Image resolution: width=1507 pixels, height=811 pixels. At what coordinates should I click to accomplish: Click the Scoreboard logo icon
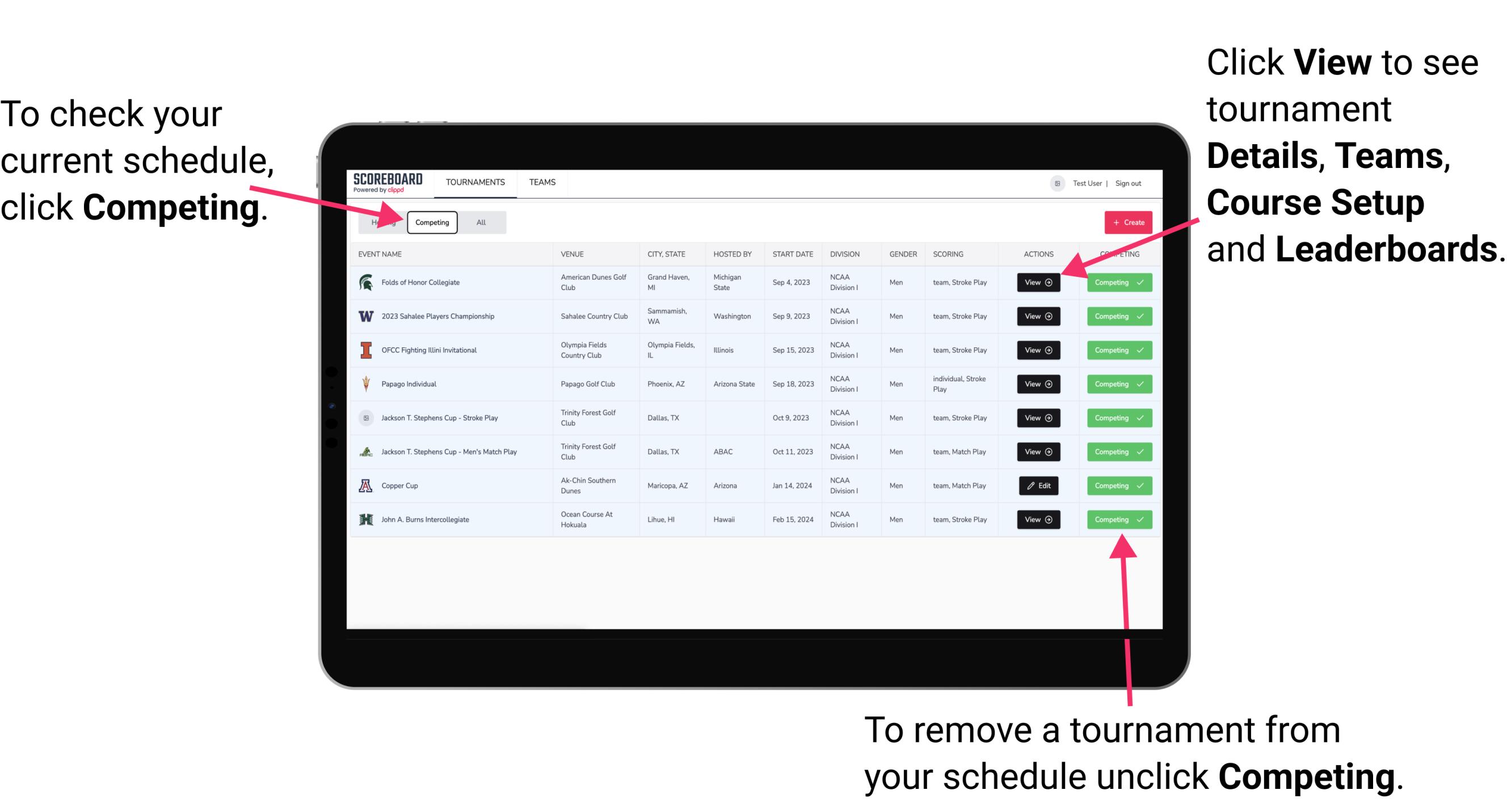pos(390,184)
